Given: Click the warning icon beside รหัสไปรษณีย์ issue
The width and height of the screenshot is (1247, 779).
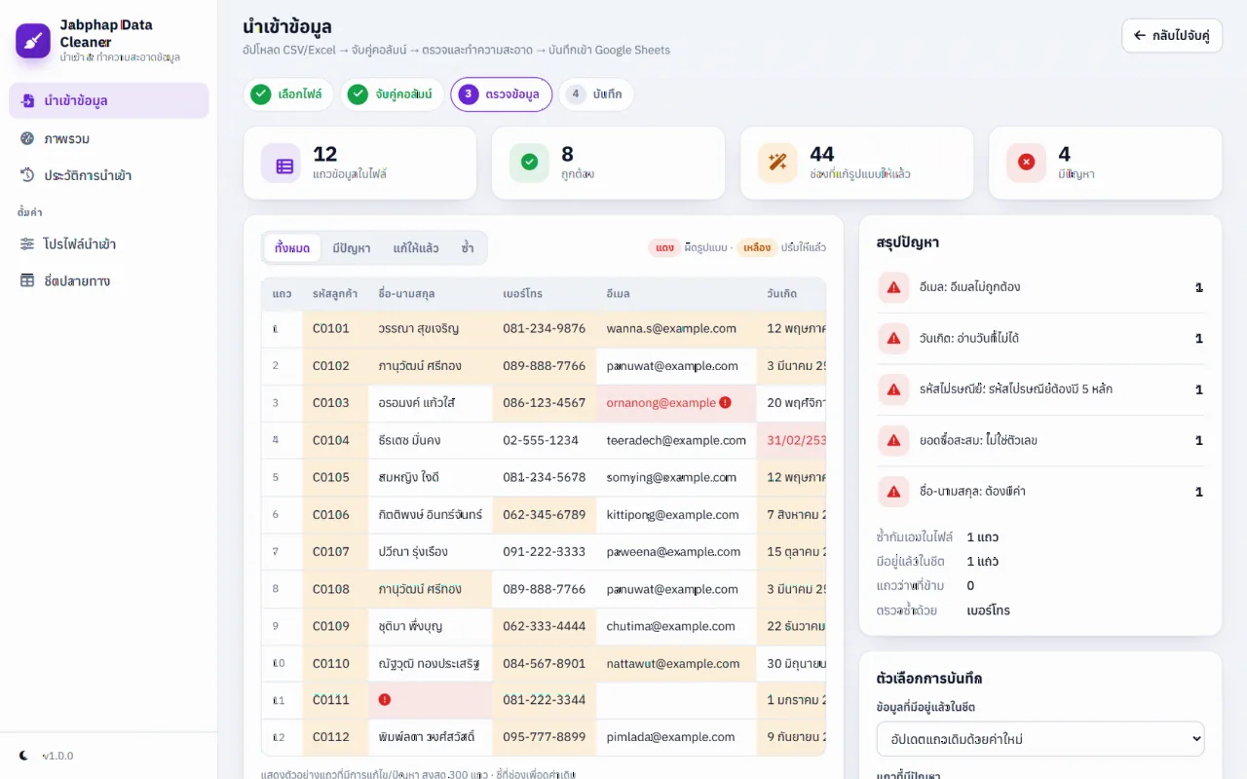Looking at the screenshot, I should tap(893, 389).
